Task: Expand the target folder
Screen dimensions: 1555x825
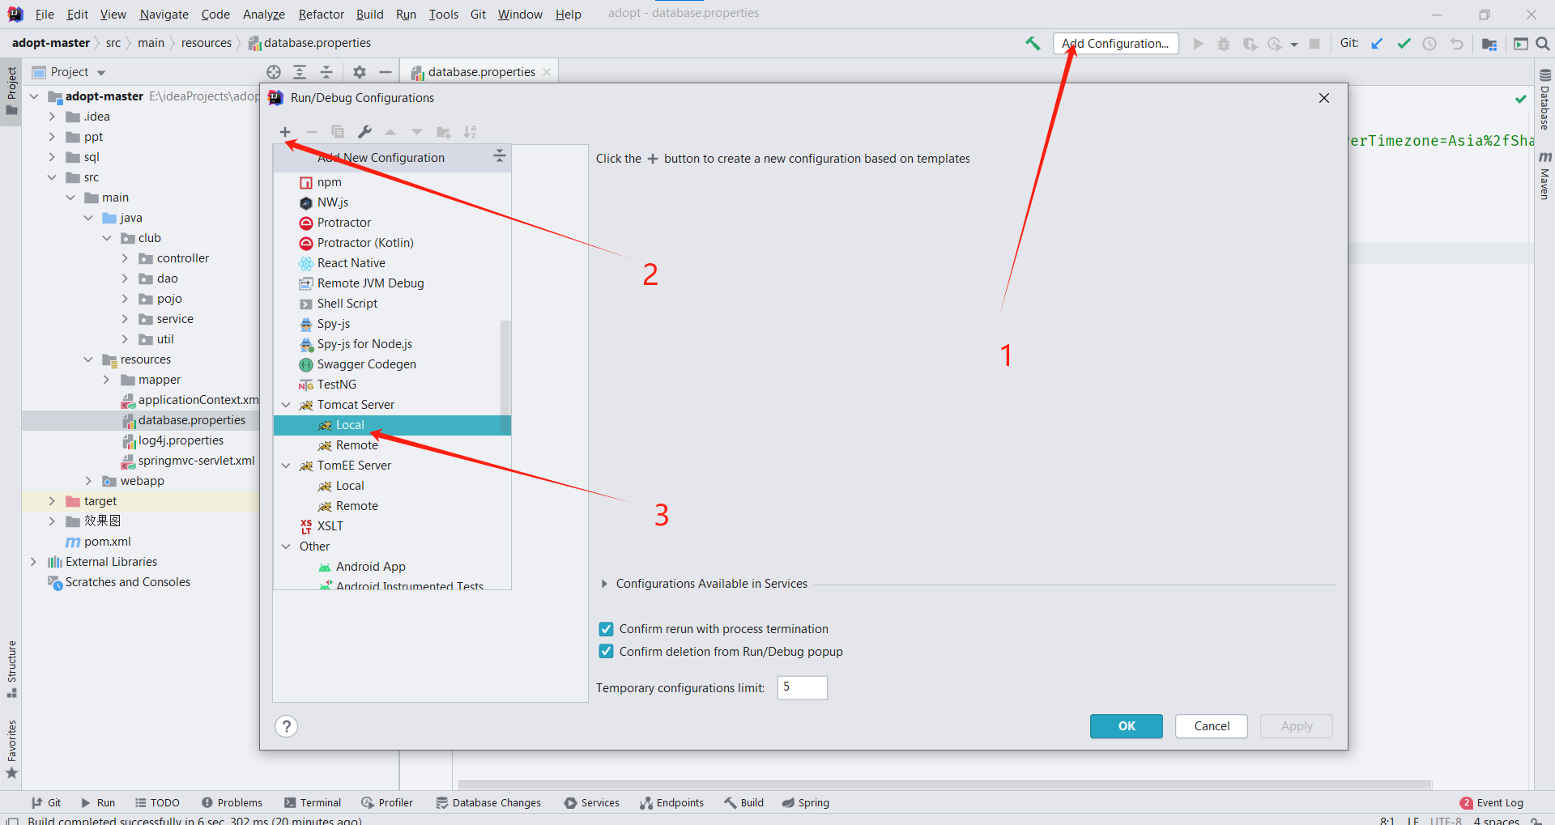Action: [x=52, y=501]
